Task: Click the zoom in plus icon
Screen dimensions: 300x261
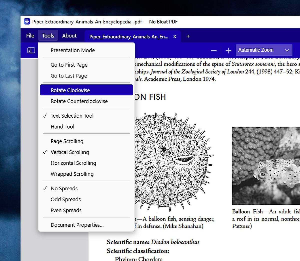Action: [228, 51]
